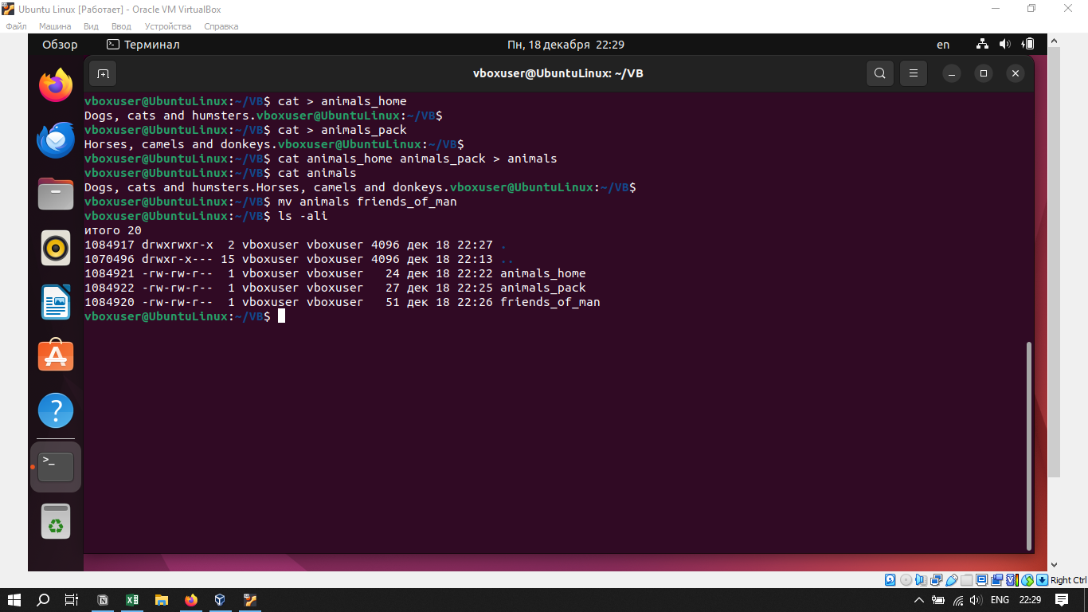1088x612 pixels.
Task: Open a new terminal tab
Action: [103, 73]
